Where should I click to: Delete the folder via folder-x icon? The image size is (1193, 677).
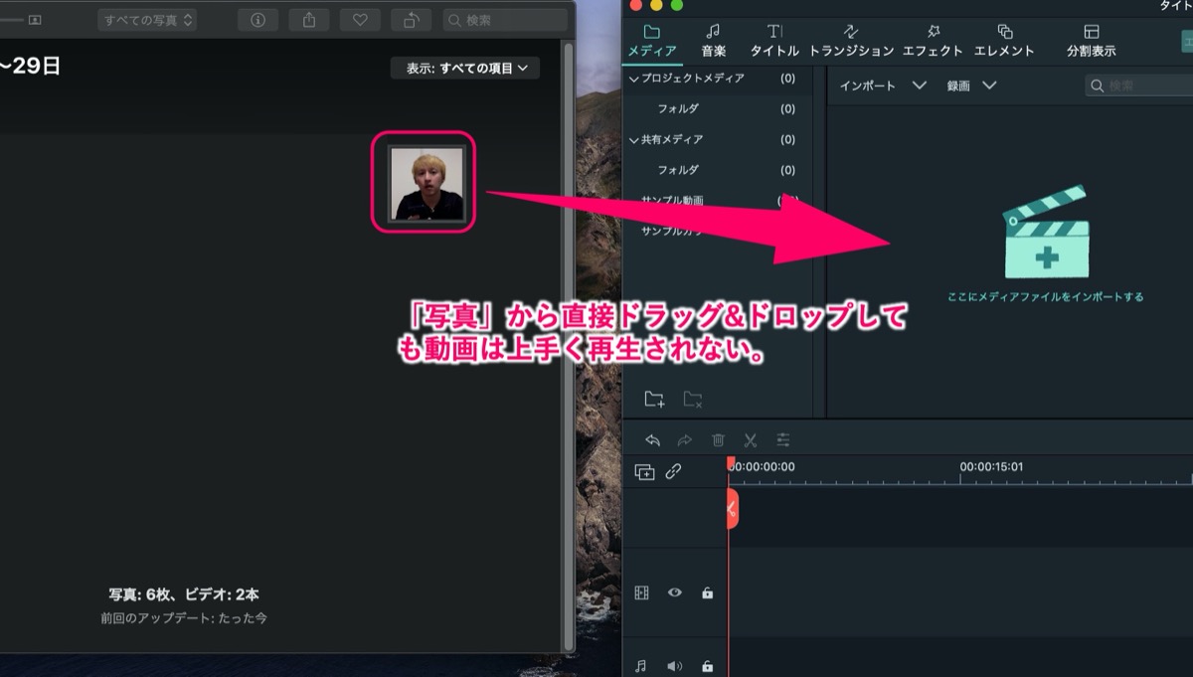pos(693,399)
